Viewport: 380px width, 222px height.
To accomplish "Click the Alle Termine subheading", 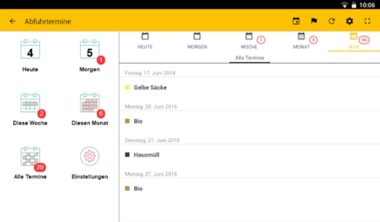I will point(250,58).
